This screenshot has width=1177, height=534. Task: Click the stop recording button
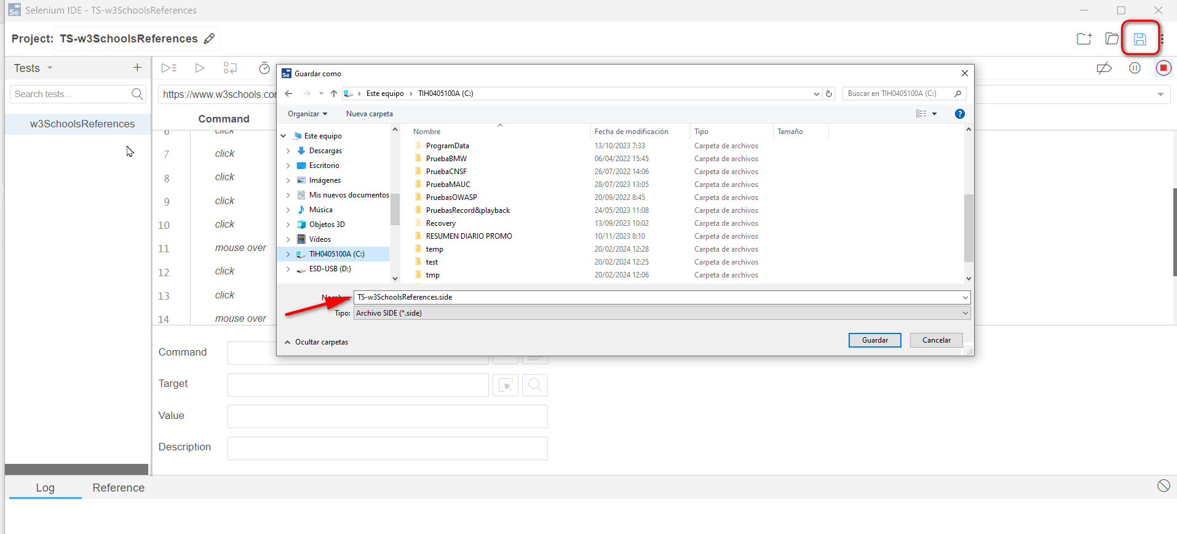(x=1163, y=68)
